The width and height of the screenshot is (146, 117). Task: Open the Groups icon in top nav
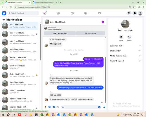click(x=86, y=13)
